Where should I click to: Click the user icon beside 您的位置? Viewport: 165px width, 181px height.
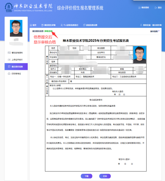coord(141,25)
